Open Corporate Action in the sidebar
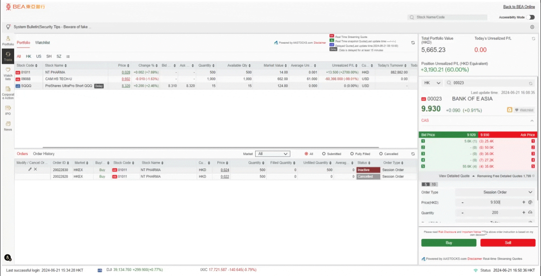 coord(8,93)
